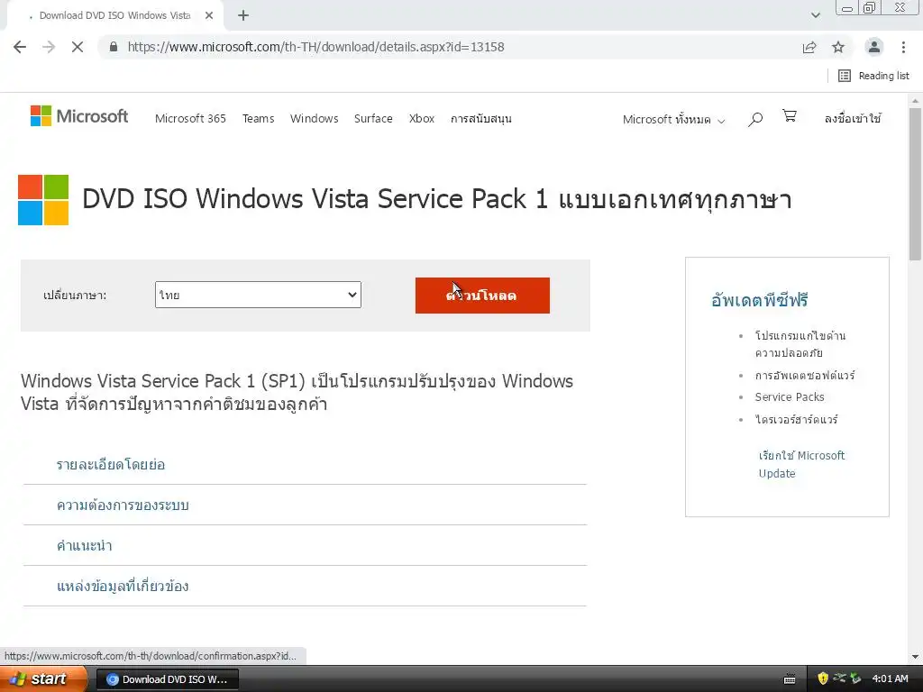Click the page vertical scrollbar thumb
Image resolution: width=923 pixels, height=692 pixels.
(x=915, y=184)
